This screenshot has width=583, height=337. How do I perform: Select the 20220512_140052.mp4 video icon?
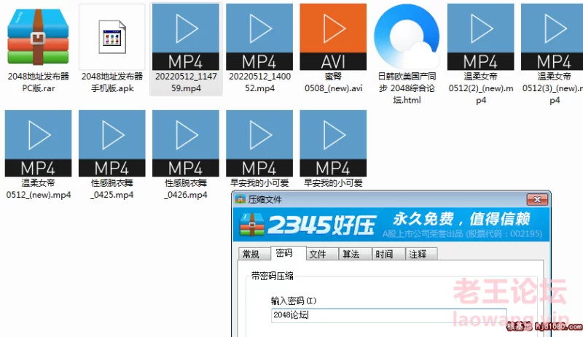(x=259, y=36)
